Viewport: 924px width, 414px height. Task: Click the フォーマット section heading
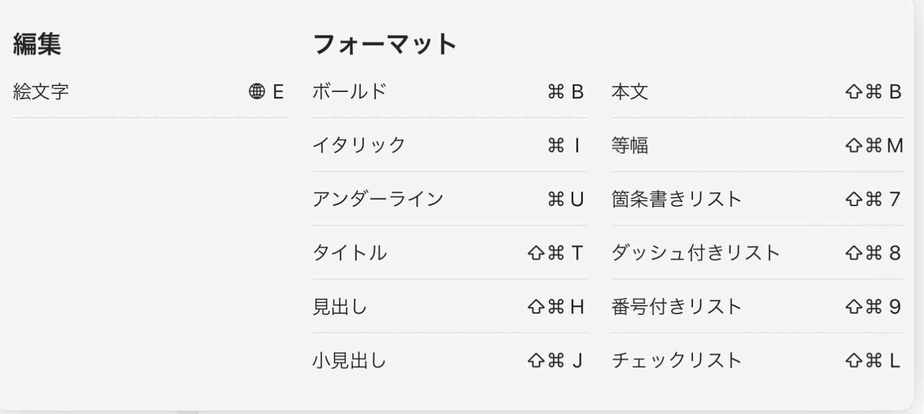(385, 44)
